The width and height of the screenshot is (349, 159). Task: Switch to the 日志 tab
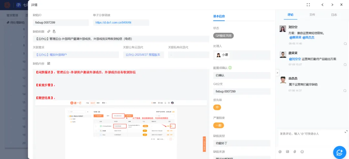[x=334, y=15]
